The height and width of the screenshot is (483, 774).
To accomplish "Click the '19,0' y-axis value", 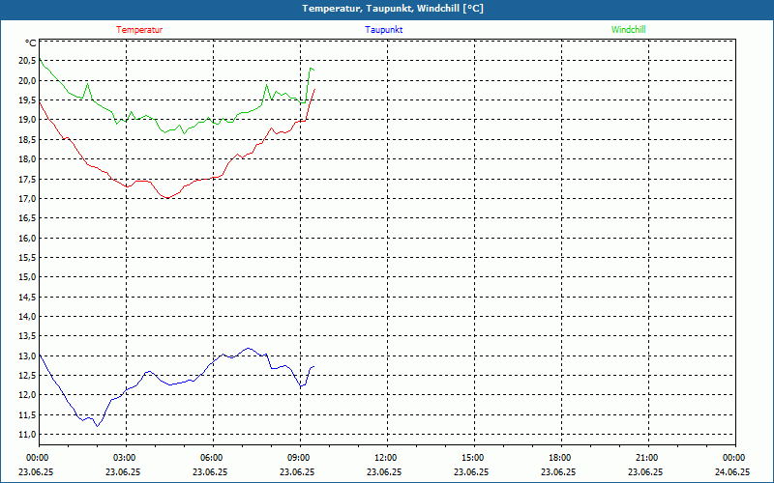I will pos(28,120).
